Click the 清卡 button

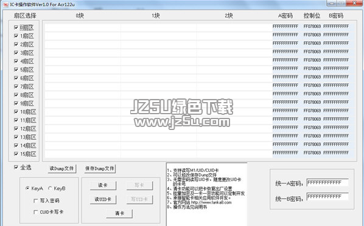pos(119,213)
